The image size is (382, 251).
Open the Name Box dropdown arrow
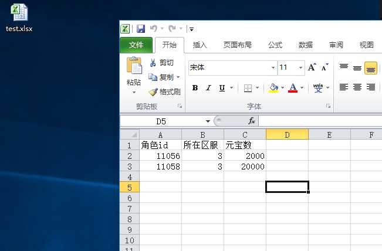[208, 121]
